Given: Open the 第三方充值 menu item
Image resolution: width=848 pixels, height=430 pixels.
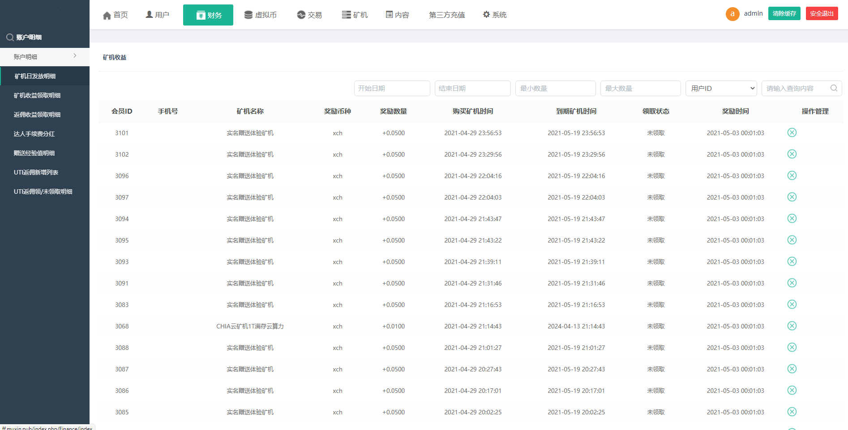Looking at the screenshot, I should point(446,15).
